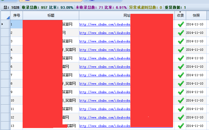The width and height of the screenshot is (209, 130).
Task: Click the row 1 selector arrow indicator
Action: 3,25
